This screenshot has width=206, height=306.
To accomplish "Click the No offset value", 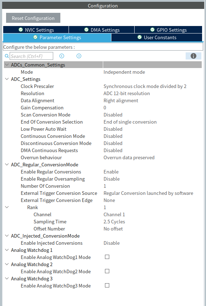I will tap(113, 229).
